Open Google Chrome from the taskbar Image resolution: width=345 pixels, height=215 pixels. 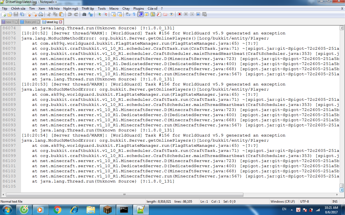tap(57, 209)
